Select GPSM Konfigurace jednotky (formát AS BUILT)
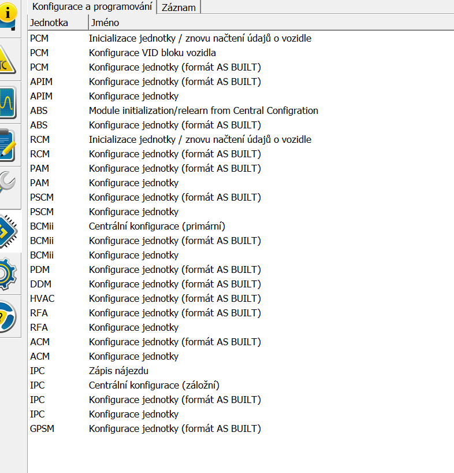Screen dimensions: 454x473 click(174, 428)
